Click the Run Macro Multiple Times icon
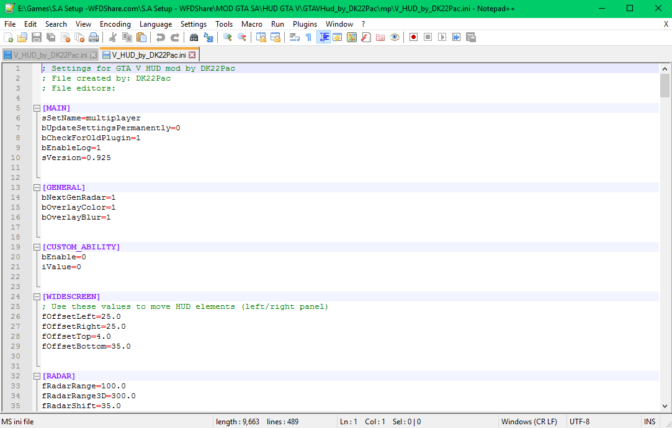Screen dimensions: 672x428 point(457,37)
